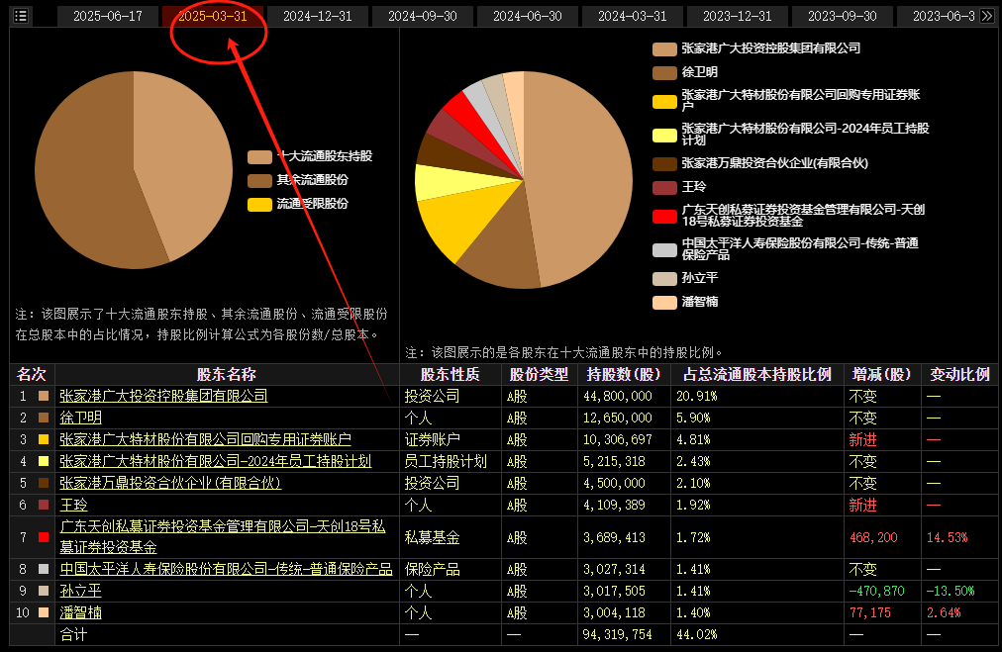Select the 10,306,697 share count cell
The width and height of the screenshot is (1002, 652).
[617, 439]
